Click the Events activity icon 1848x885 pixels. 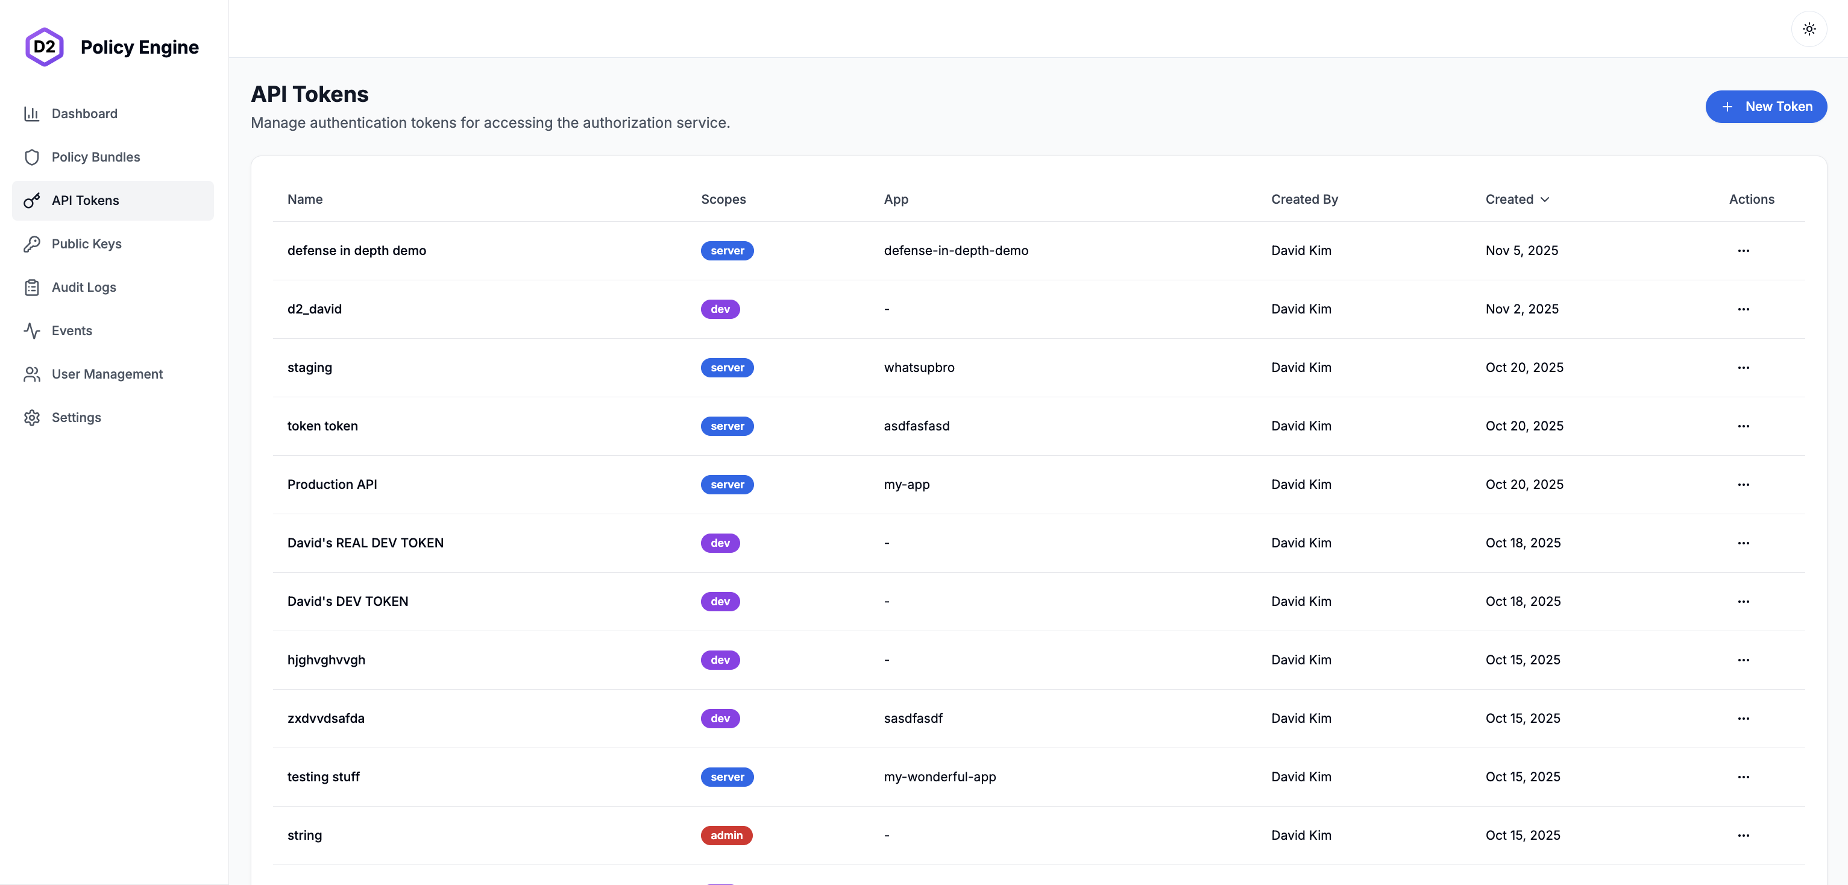(33, 330)
